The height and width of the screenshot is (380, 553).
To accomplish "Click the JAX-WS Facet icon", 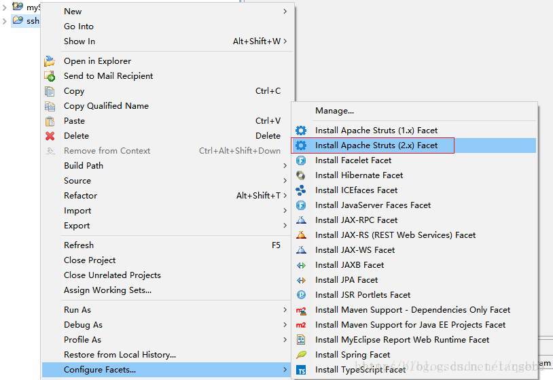I will (x=301, y=250).
